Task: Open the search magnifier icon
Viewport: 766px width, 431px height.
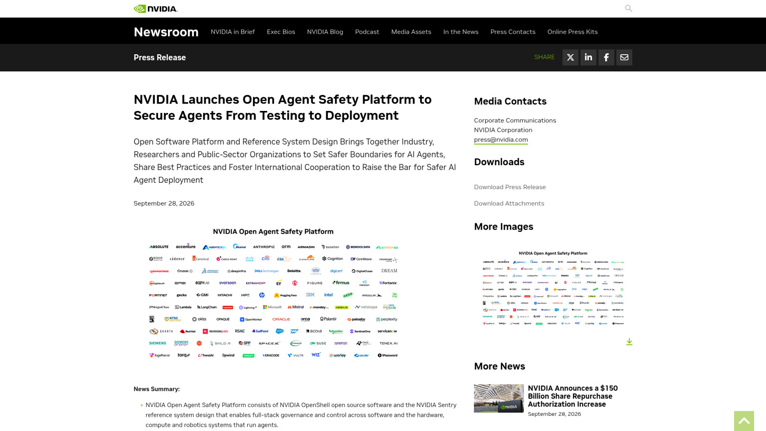Action: point(628,8)
